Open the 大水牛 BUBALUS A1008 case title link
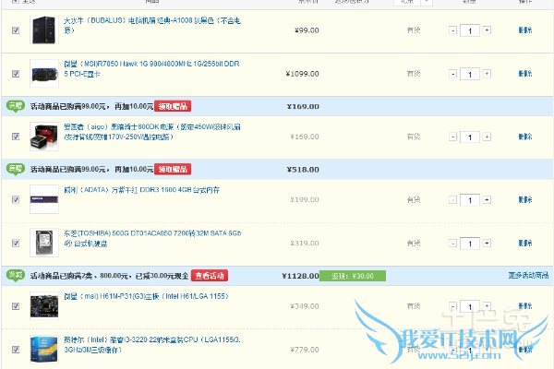554x369 pixels. coord(152,26)
